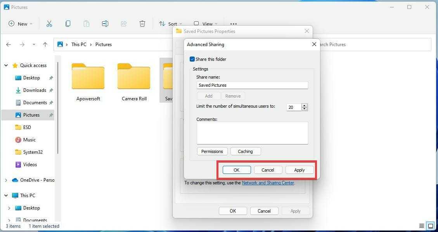
Task: Increase the simultaneous users limit stepper
Action: click(305, 105)
